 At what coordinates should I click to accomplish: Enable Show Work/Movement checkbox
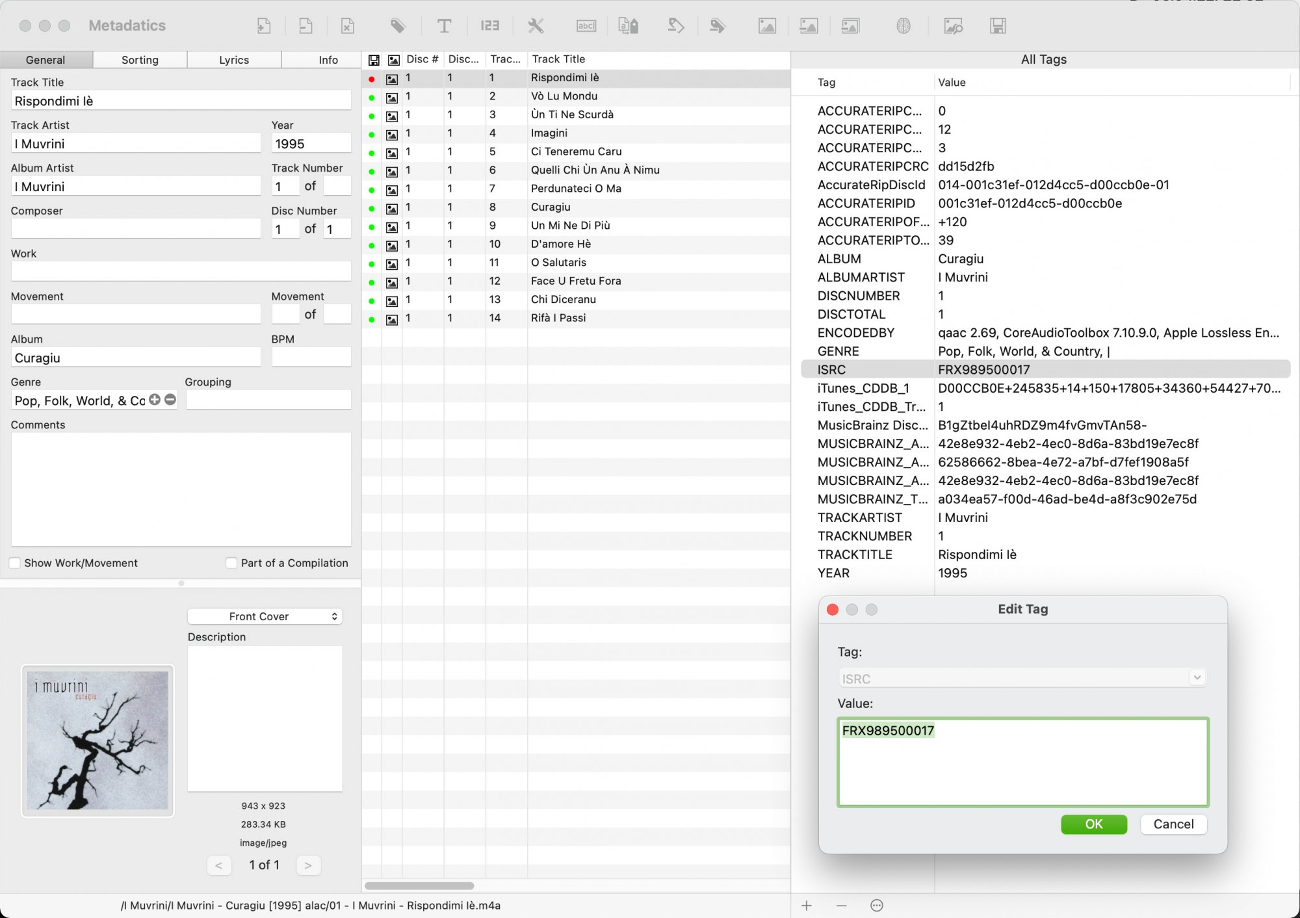pos(15,563)
